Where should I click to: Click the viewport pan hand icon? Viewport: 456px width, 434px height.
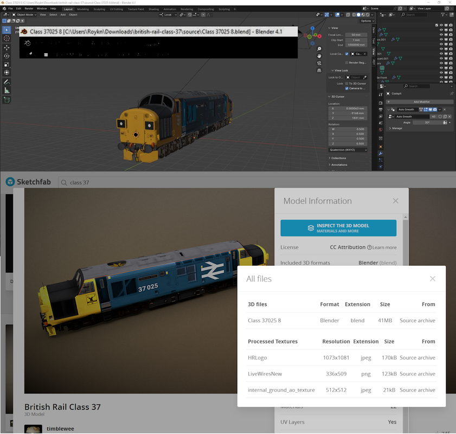click(319, 56)
